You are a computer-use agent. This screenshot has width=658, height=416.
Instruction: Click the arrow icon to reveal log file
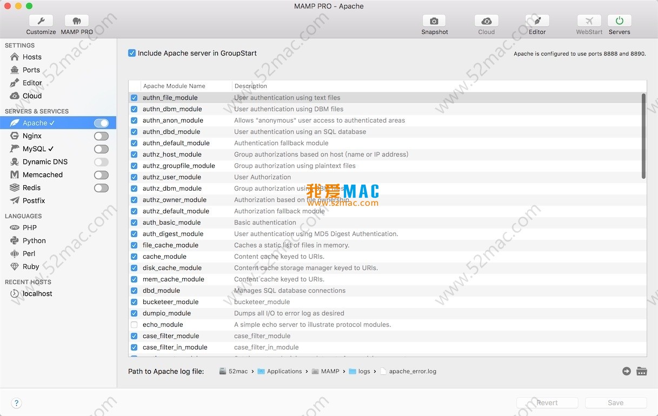(x=627, y=371)
